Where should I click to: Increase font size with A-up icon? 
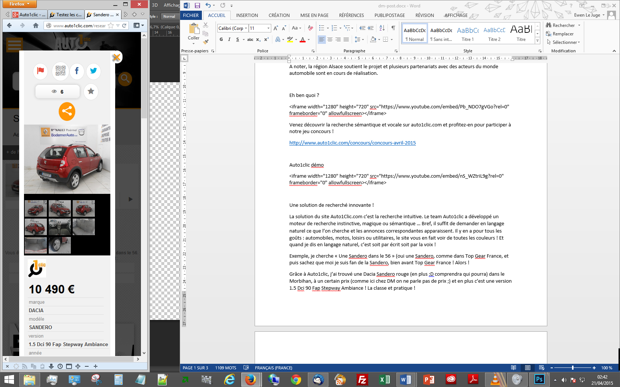[x=276, y=28]
